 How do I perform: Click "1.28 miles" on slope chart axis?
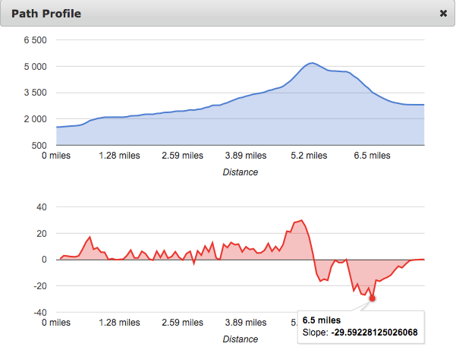121,323
